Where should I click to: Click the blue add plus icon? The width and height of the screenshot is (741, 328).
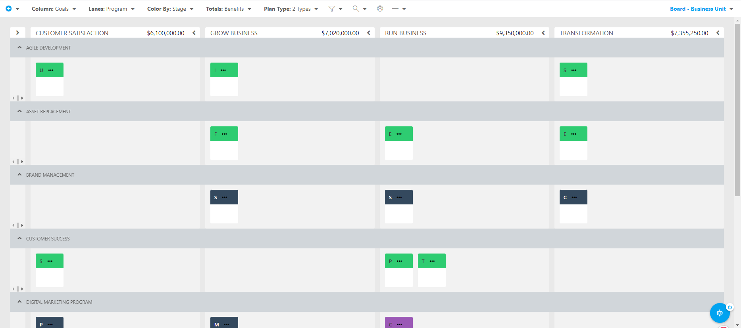[8, 9]
